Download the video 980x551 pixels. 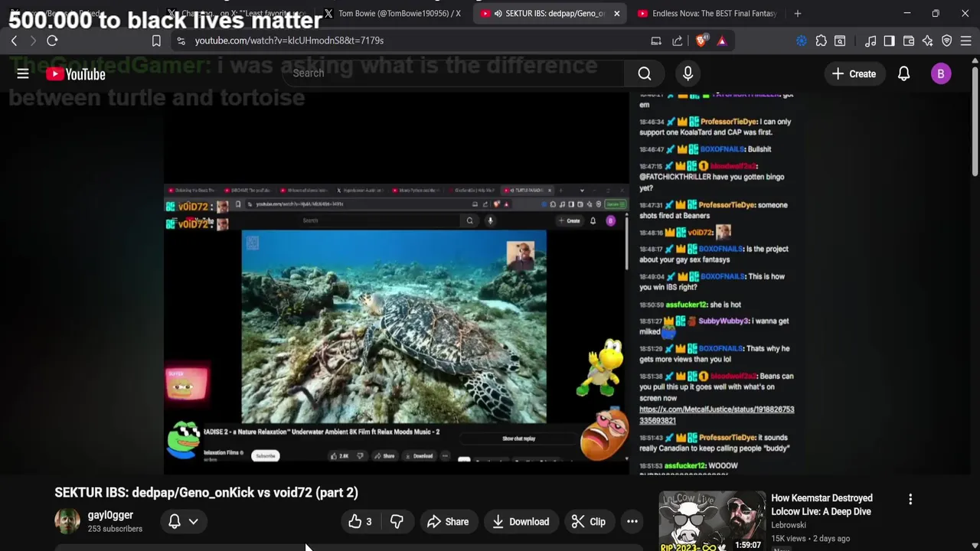(x=521, y=522)
